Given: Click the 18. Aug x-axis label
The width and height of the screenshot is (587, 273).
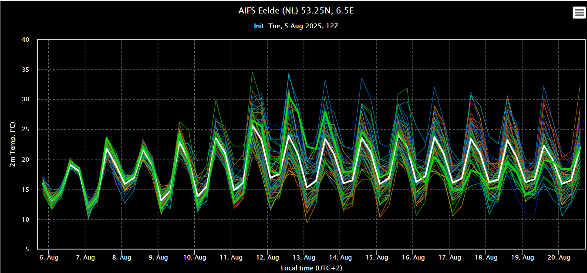Looking at the screenshot, I should [x=486, y=258].
